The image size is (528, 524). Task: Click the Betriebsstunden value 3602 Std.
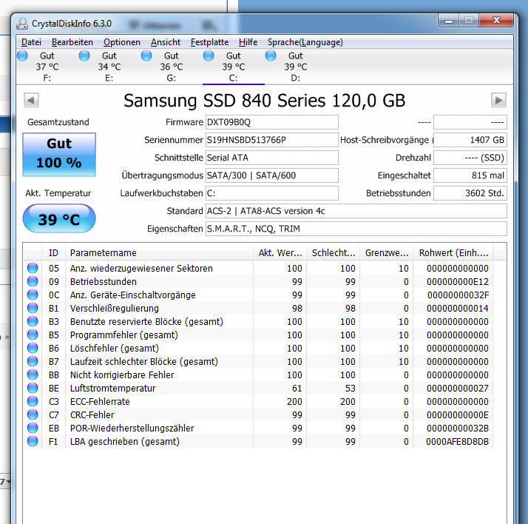(470, 193)
